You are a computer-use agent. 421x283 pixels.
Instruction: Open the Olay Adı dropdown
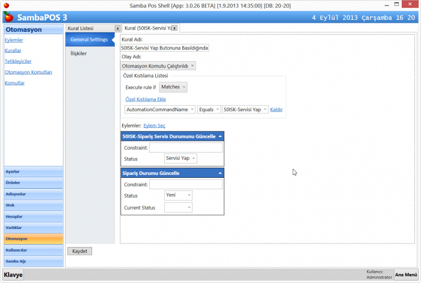158,66
